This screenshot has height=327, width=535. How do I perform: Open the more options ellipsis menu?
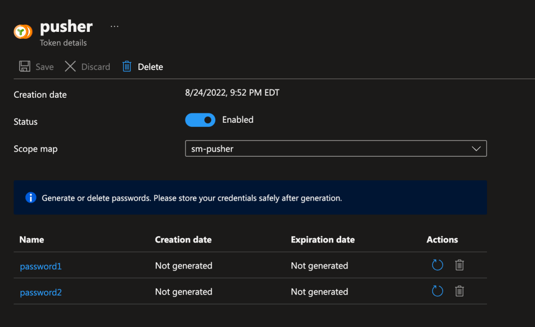point(114,26)
